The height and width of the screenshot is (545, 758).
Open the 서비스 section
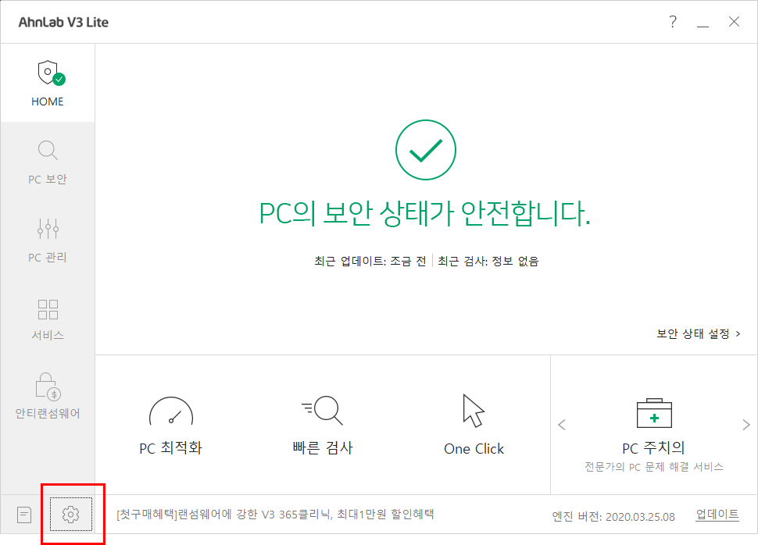[x=48, y=319]
